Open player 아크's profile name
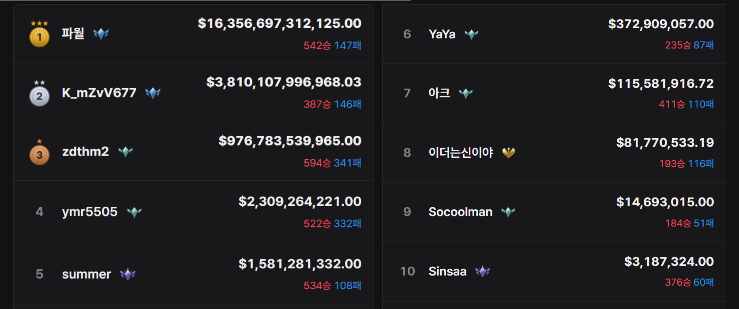Screen dimensions: 739x309 (439, 93)
